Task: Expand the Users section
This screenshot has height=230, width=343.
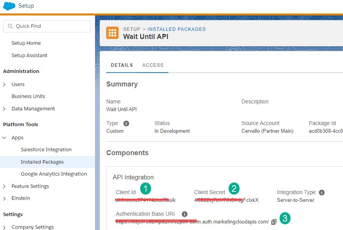Action: pyautogui.click(x=5, y=85)
